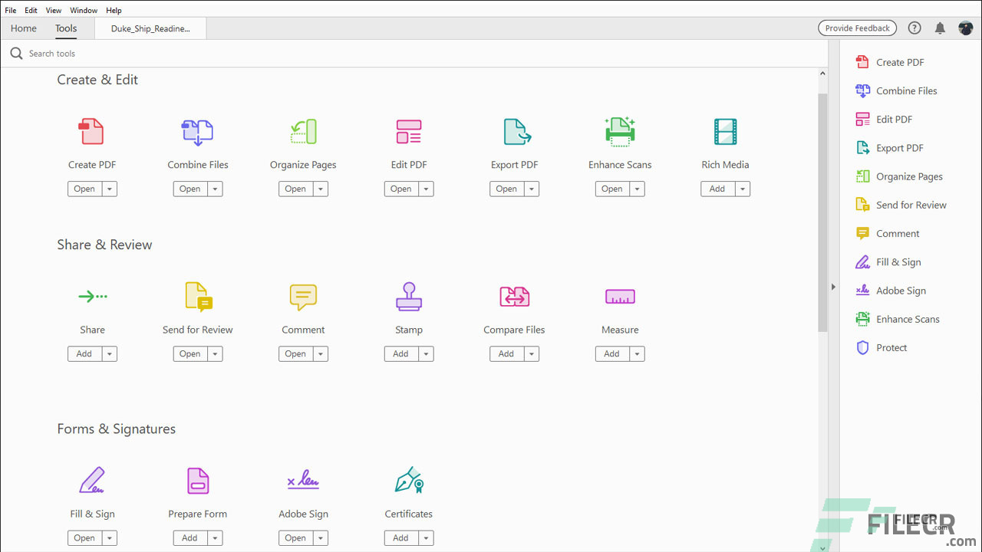Click the Fill & Sign pen icon in main grid
Image resolution: width=982 pixels, height=552 pixels.
pyautogui.click(x=92, y=481)
